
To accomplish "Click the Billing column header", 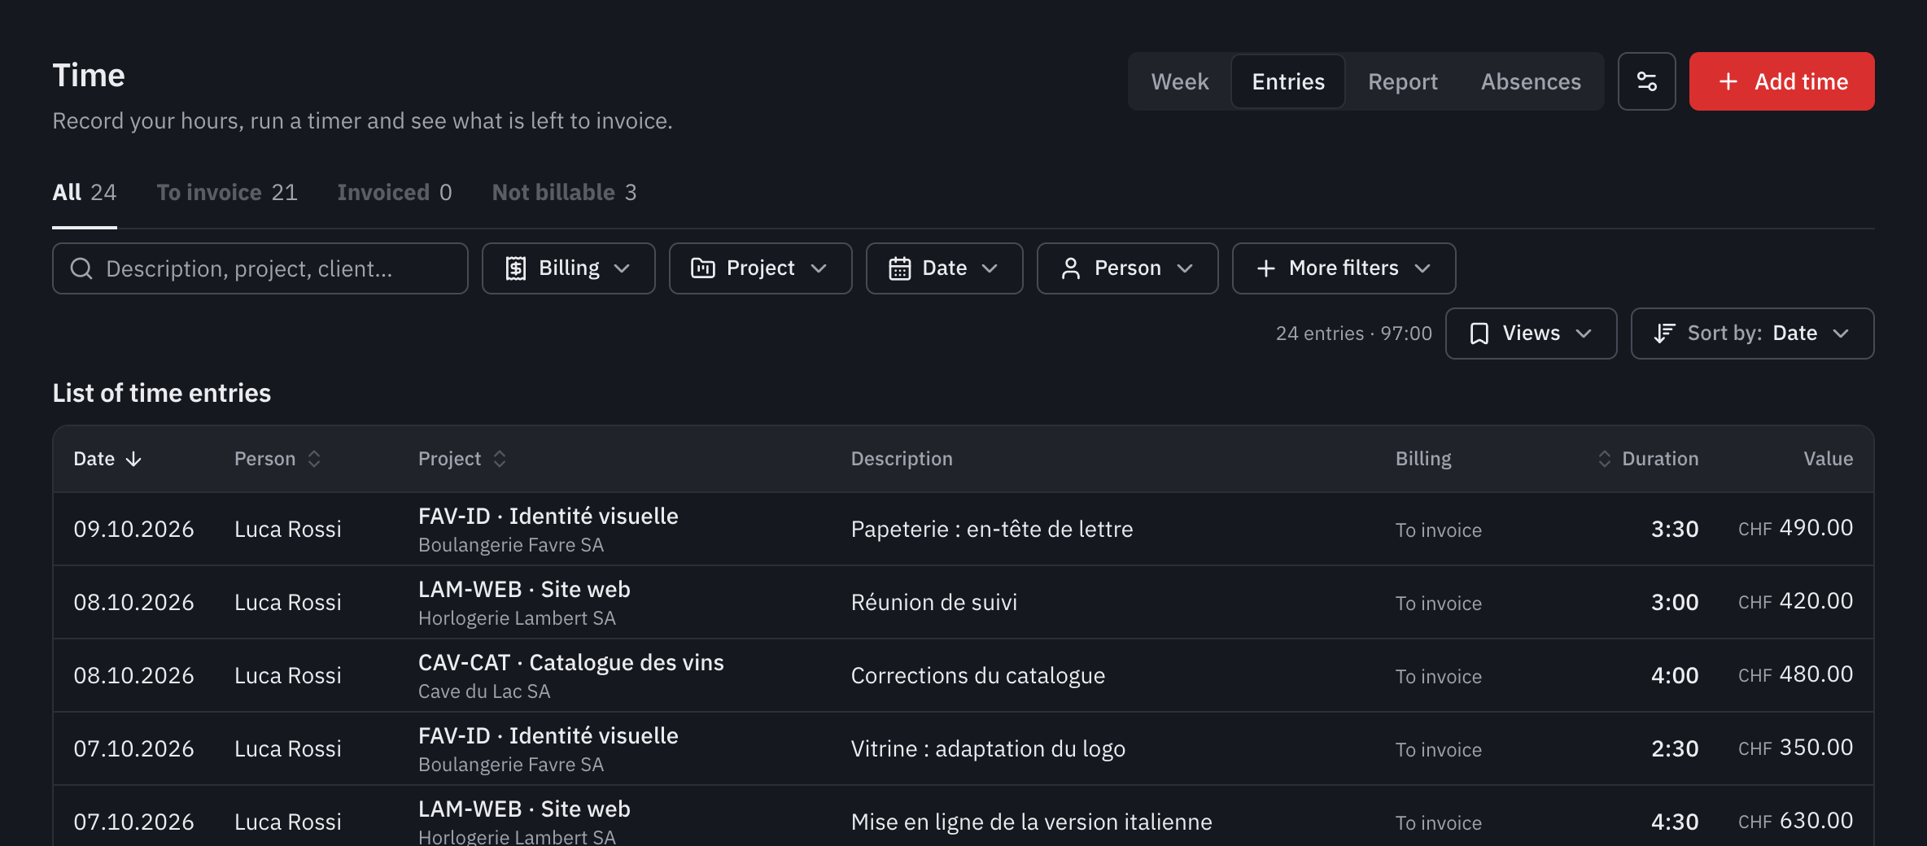I will click(1422, 459).
